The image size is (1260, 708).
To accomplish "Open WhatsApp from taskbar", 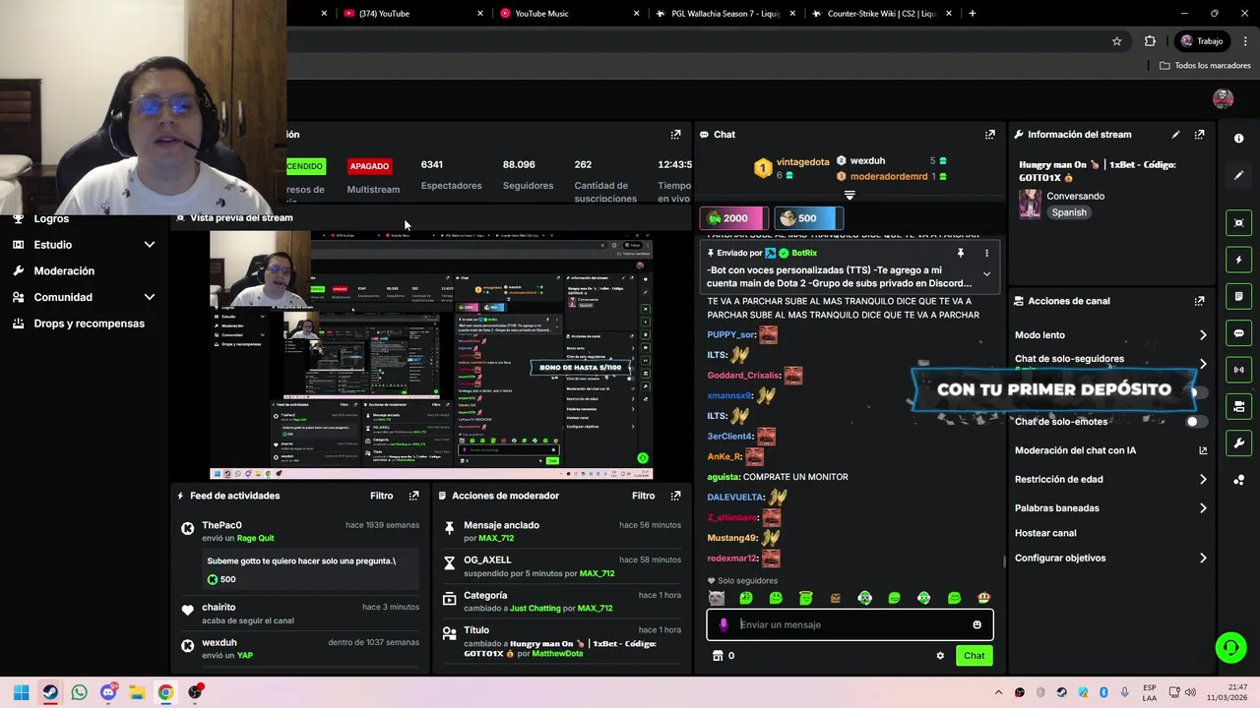I will [79, 692].
